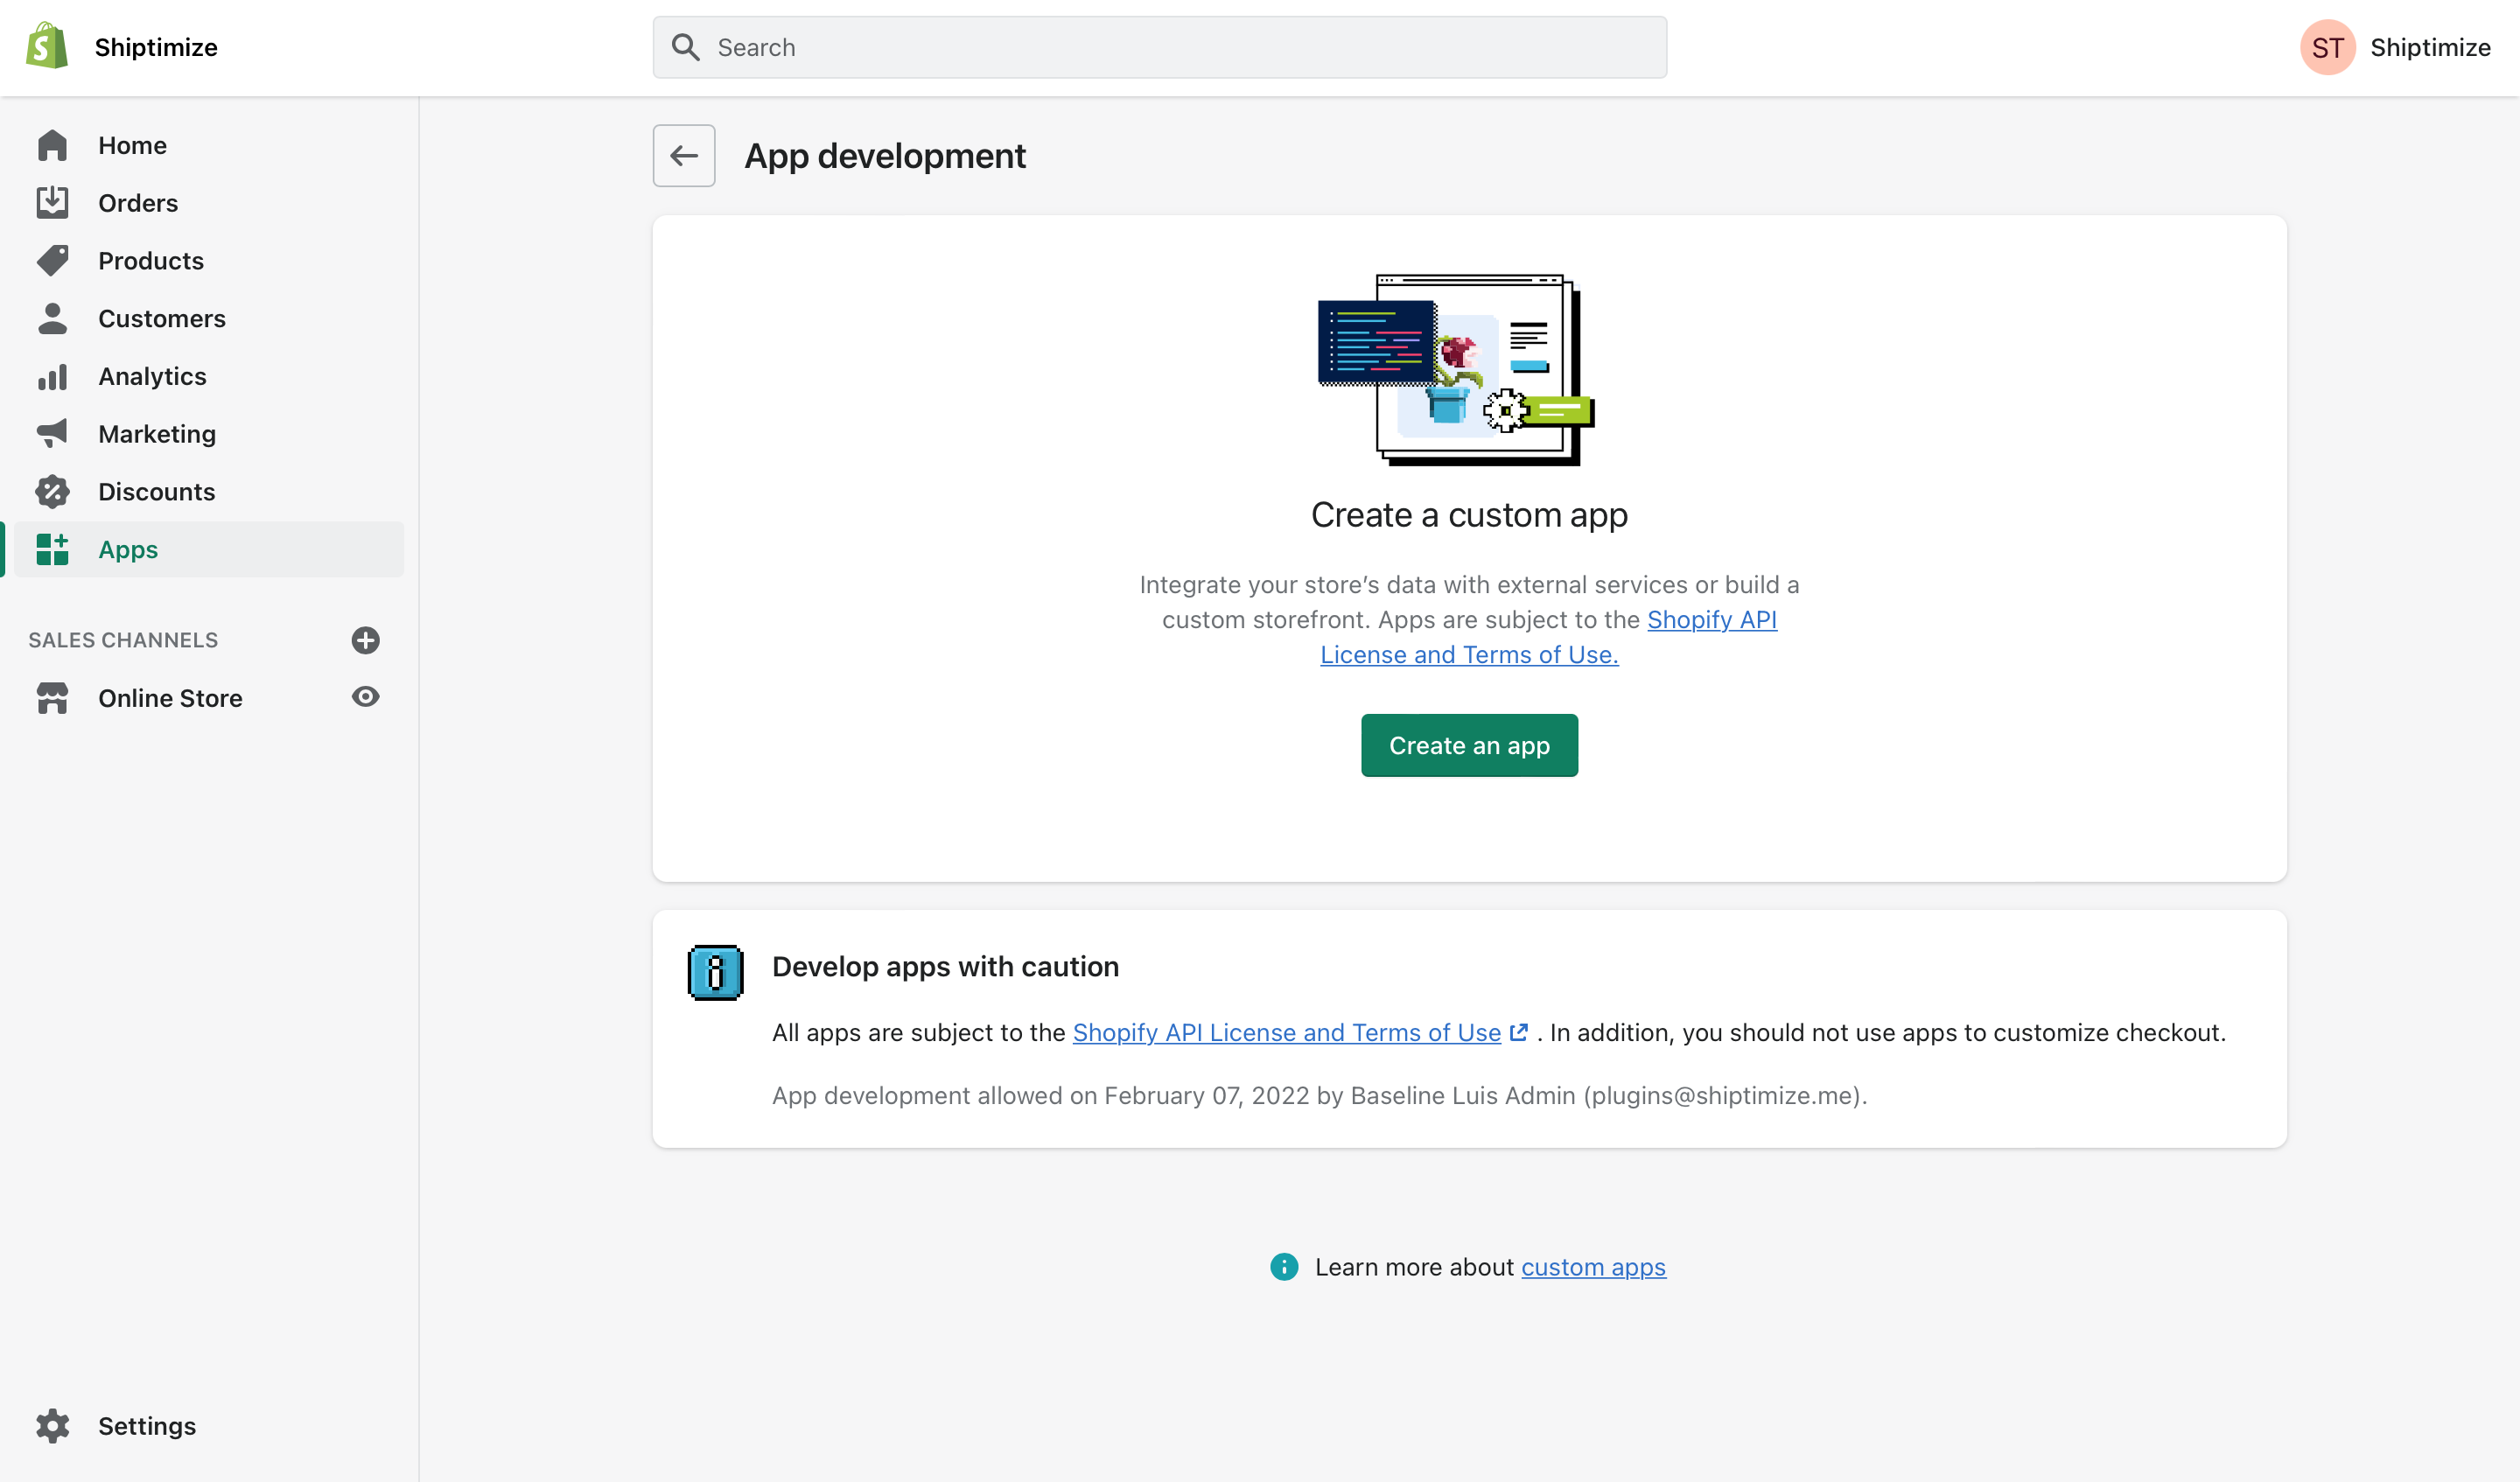
Task: Click the Home house icon
Action: [52, 145]
